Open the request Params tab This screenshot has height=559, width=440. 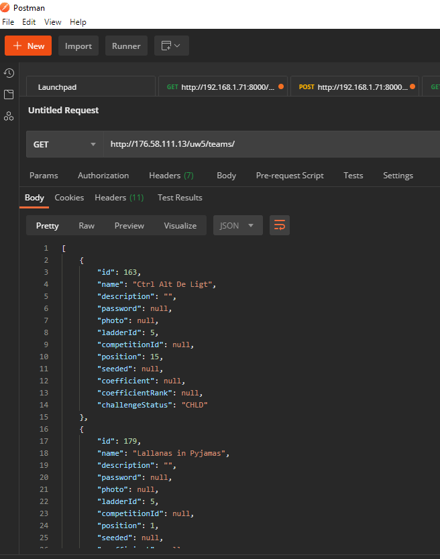click(44, 176)
